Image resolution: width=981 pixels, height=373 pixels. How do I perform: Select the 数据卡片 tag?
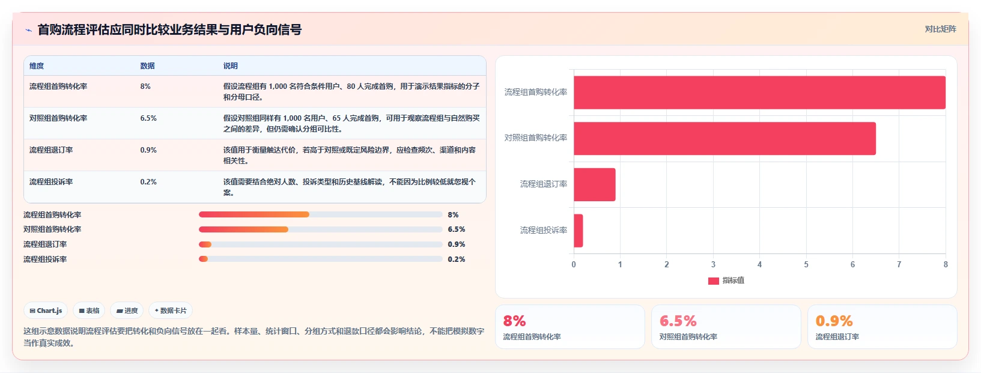[171, 311]
